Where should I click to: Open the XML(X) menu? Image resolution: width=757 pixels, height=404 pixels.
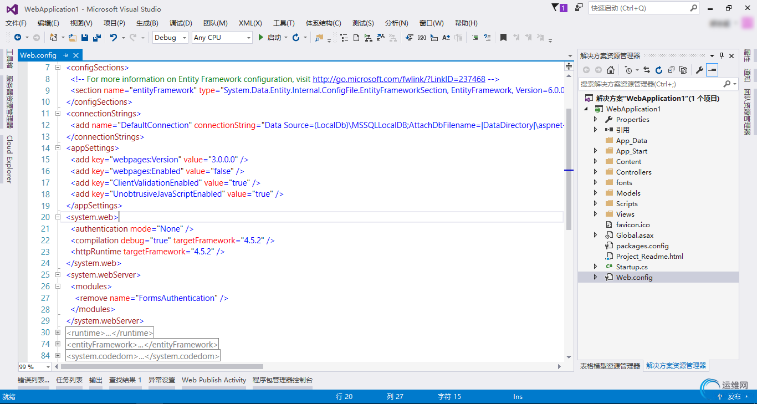pyautogui.click(x=250, y=23)
